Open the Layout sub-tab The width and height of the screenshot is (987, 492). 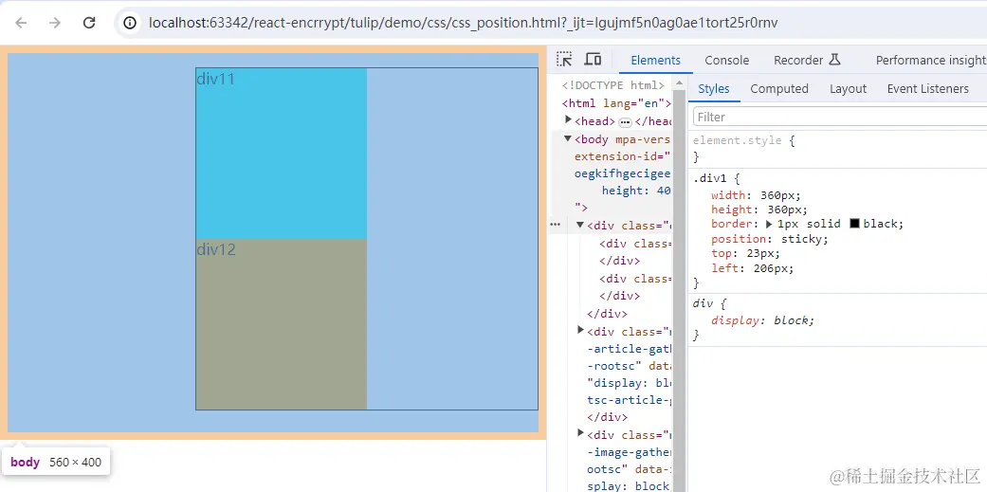(848, 89)
